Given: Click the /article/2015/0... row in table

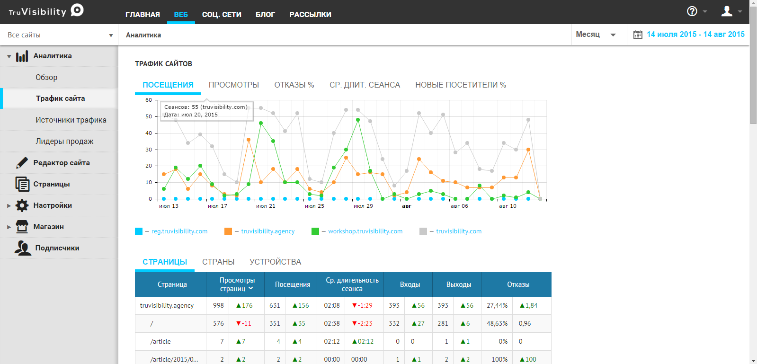Looking at the screenshot, I should point(174,360).
